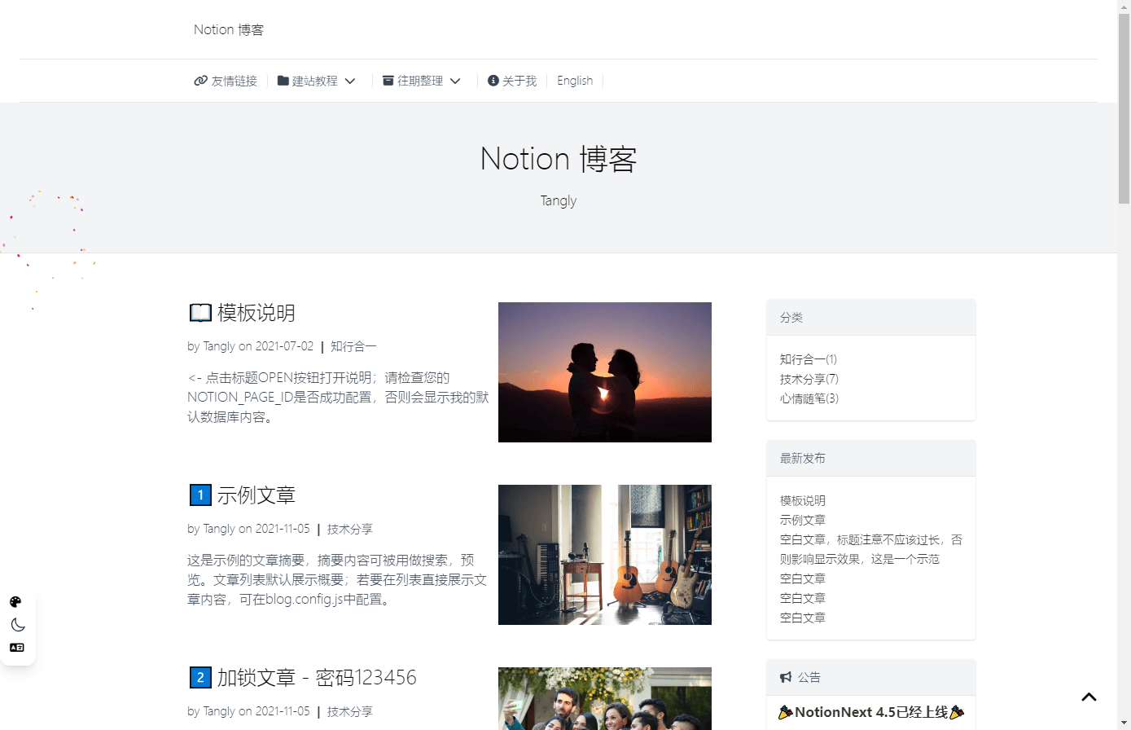Open the 友情链接 navigation item

coord(226,80)
